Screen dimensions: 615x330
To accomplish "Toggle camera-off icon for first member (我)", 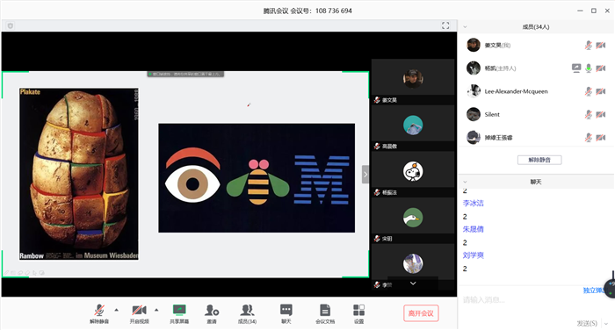I will 600,45.
